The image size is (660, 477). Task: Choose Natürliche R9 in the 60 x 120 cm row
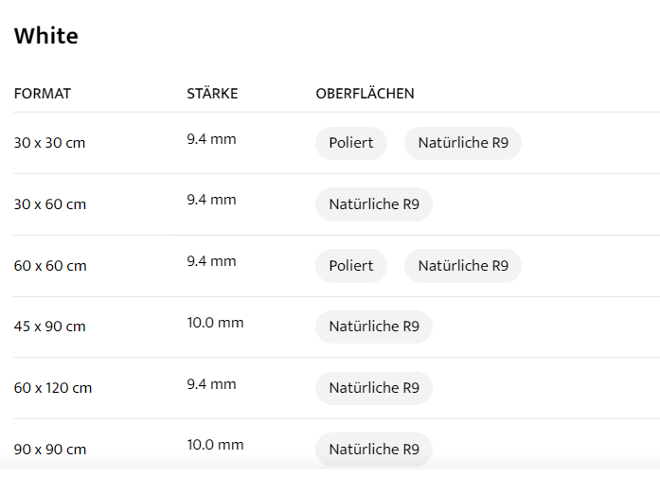pos(373,388)
